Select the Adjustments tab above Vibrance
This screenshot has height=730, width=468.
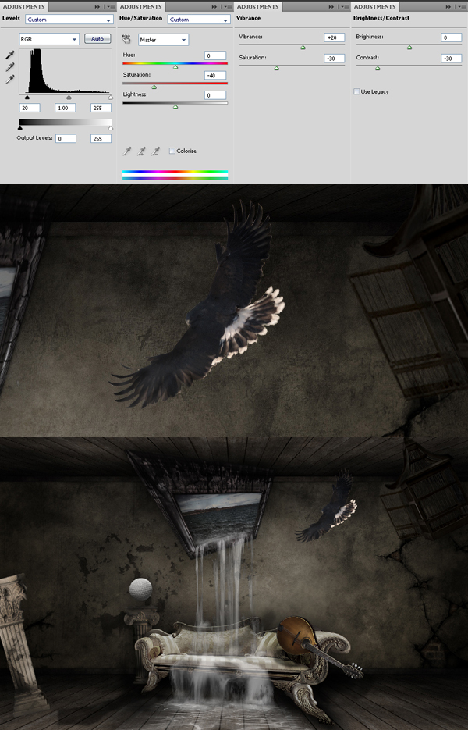pyautogui.click(x=257, y=6)
